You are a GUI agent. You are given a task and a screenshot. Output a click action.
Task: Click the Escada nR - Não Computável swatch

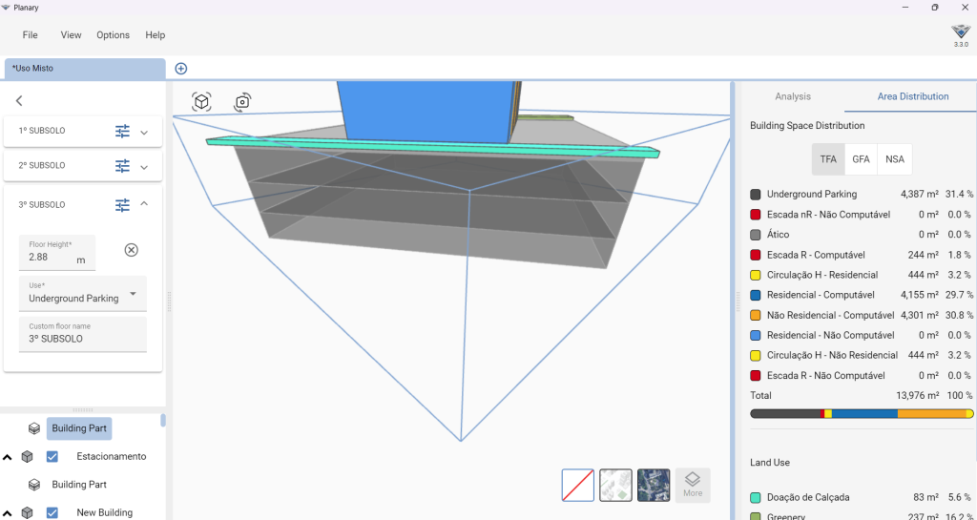[x=756, y=215]
